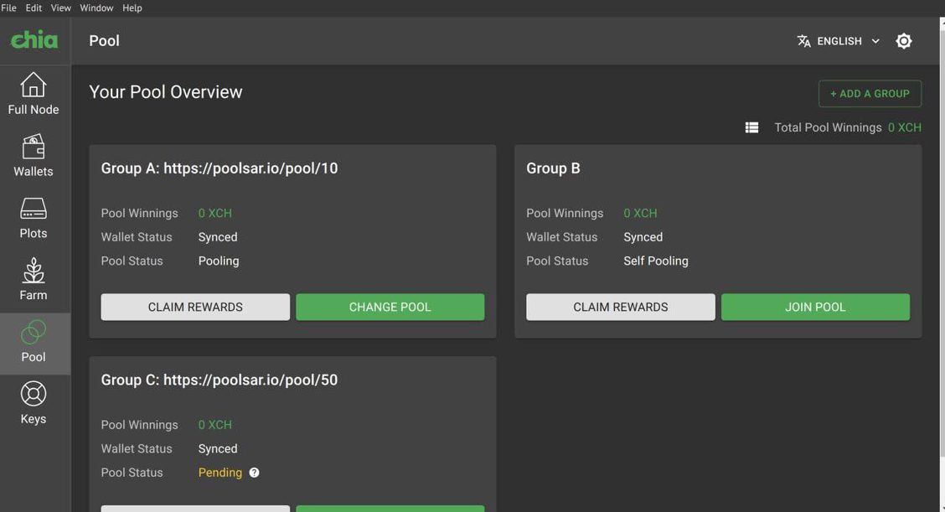
Task: Click Your Pool Overview heading
Action: (166, 91)
